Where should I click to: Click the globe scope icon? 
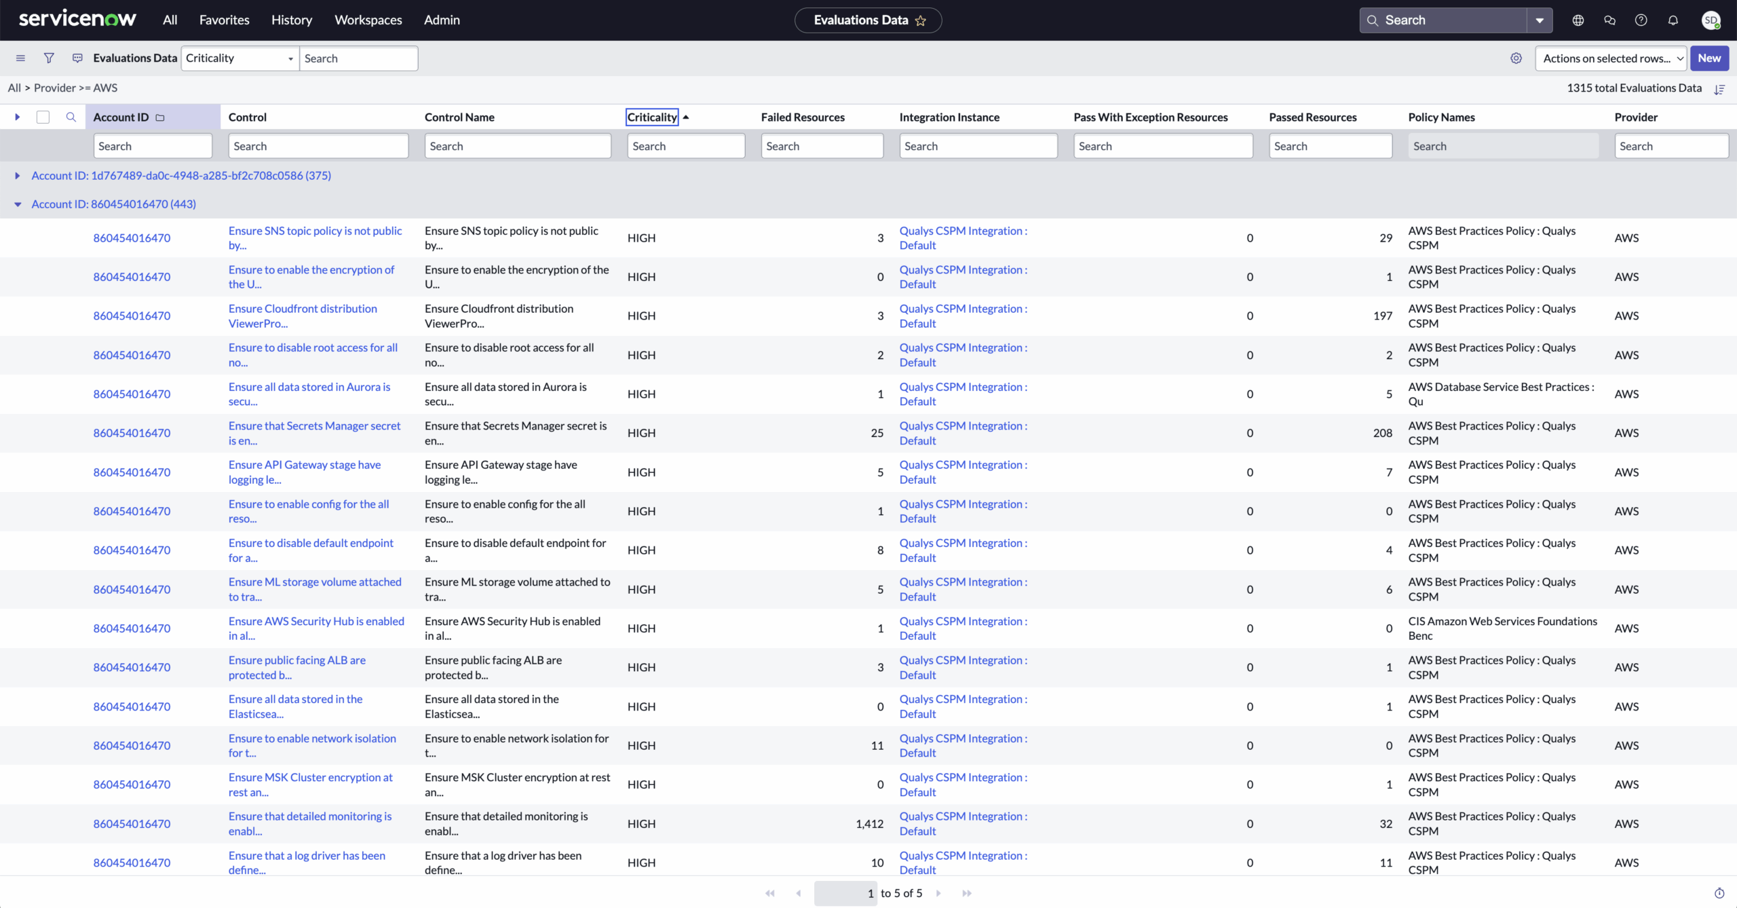pos(1578,20)
